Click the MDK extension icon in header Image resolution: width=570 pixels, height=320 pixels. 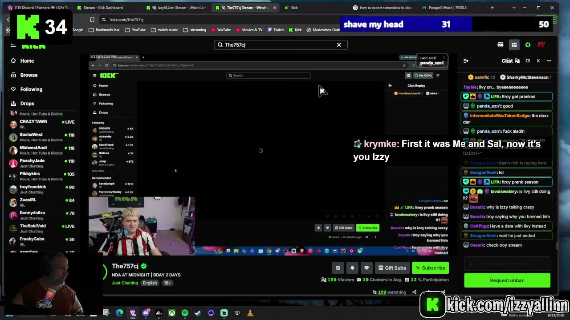(501, 45)
